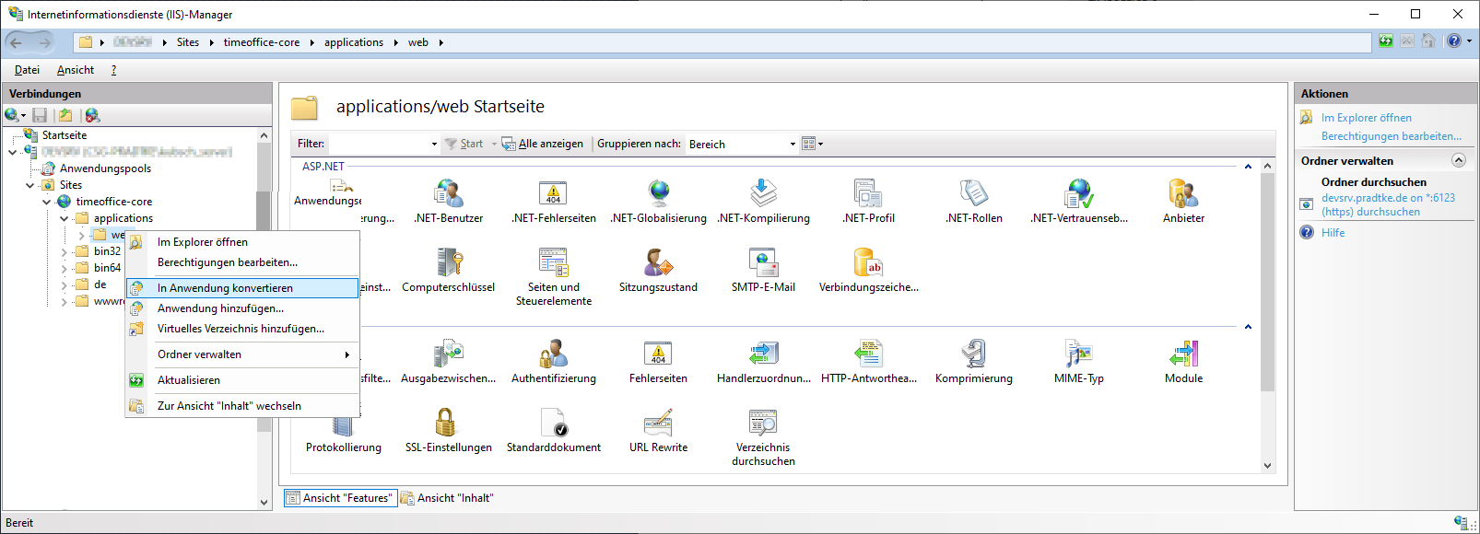
Task: Click 'Alle anzeigen' button
Action: pos(543,144)
